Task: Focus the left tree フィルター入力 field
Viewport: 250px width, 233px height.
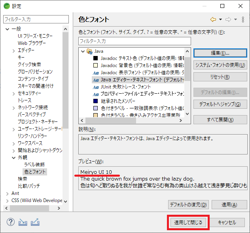Action: (36, 19)
